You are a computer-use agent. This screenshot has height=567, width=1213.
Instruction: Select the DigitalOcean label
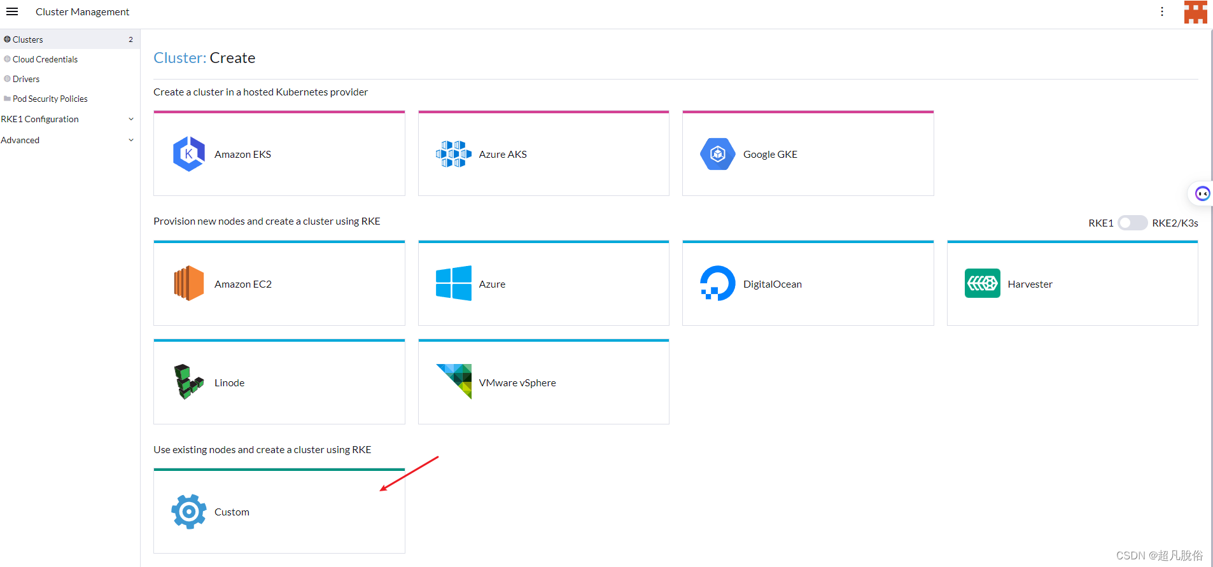(x=773, y=284)
